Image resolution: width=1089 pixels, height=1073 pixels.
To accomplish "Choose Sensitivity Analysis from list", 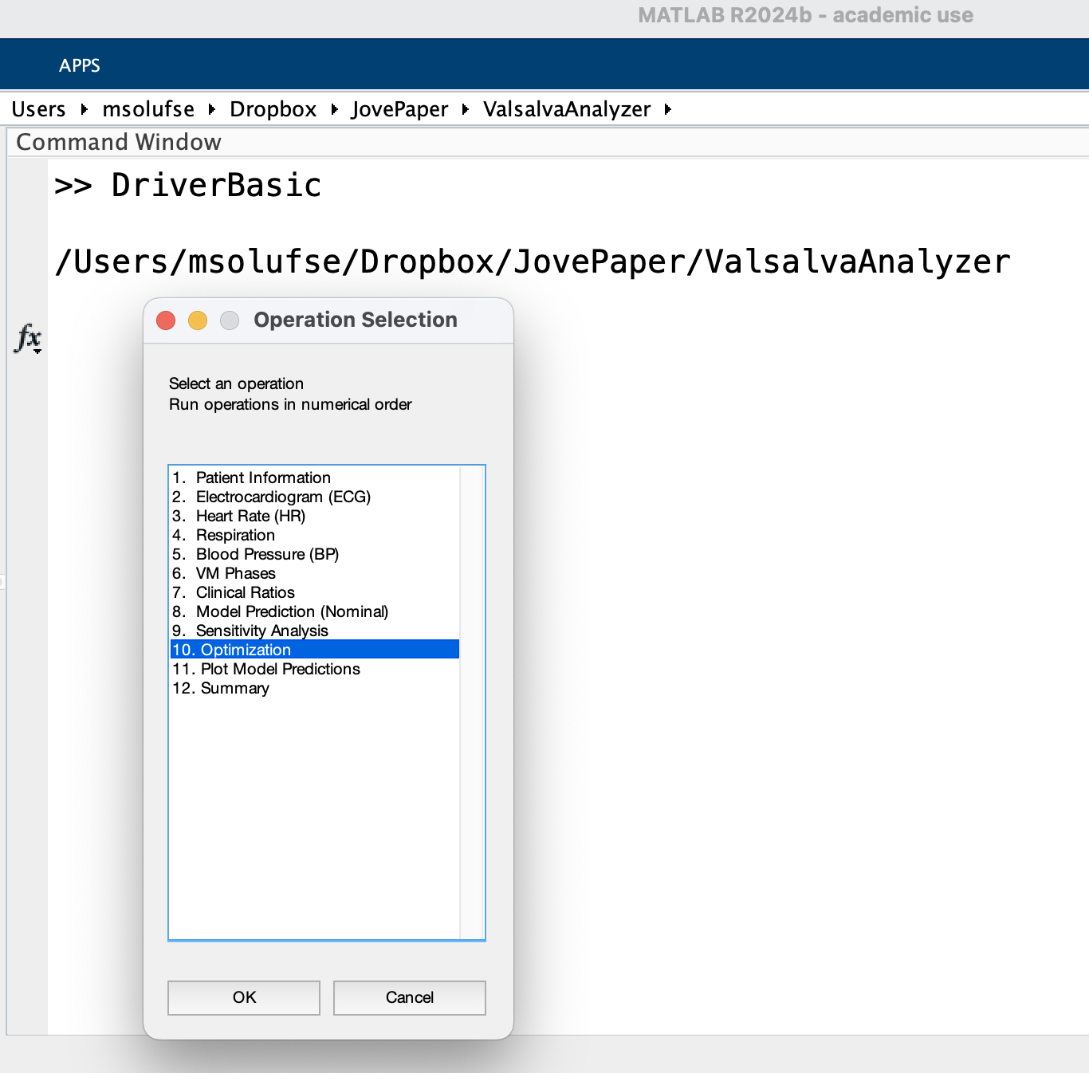I will [x=261, y=631].
